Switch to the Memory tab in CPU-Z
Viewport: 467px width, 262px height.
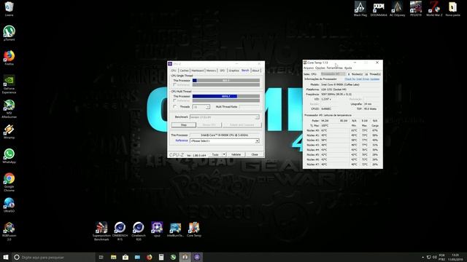pos(211,71)
